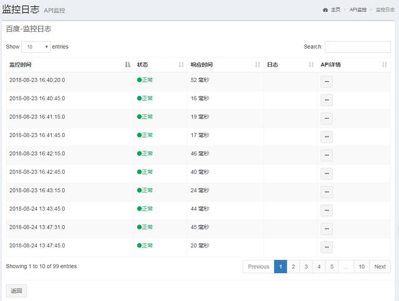
Task: Select timestamp 2018-08-23 16:40:20.0
Action: 37,80
